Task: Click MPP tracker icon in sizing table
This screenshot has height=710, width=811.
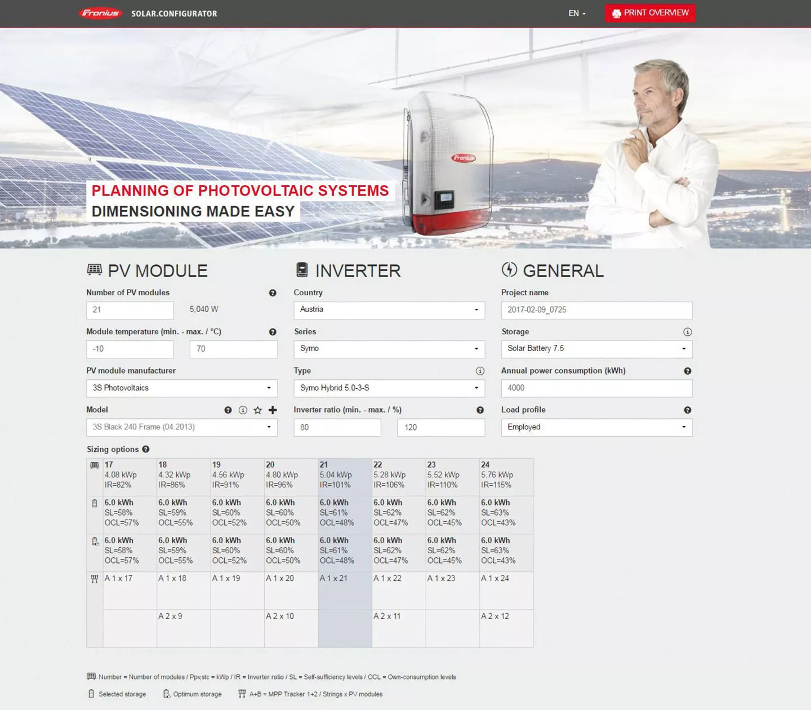Action: pos(95,579)
